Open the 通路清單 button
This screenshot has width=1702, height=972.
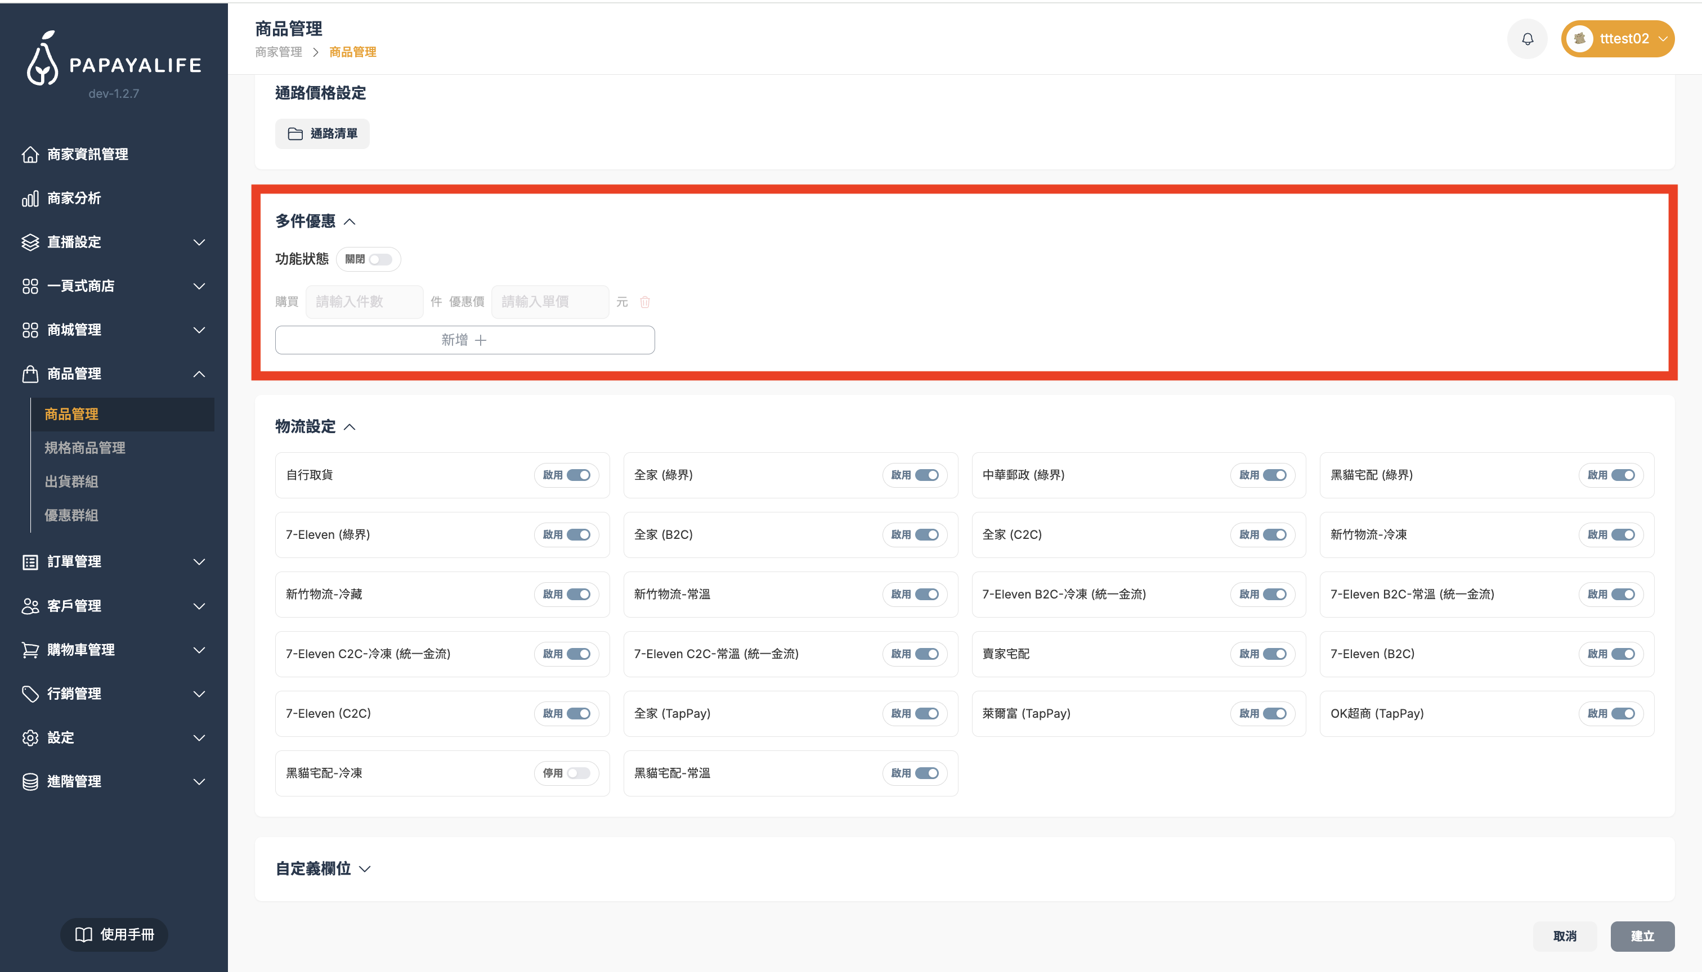pos(322,134)
